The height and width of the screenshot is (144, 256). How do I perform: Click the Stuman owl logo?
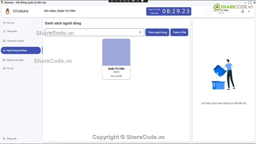8,11
